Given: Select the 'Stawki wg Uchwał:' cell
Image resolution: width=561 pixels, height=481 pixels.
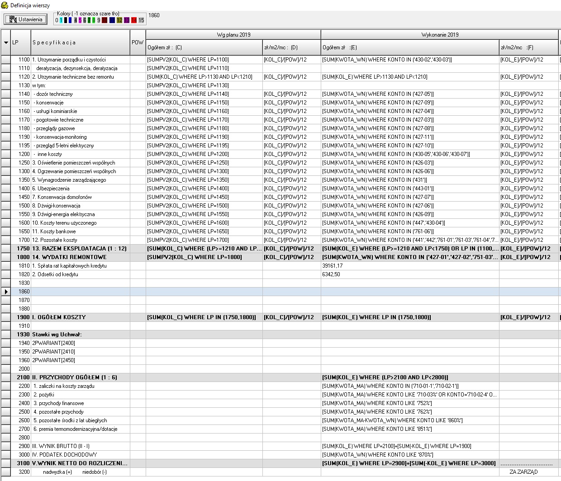Looking at the screenshot, I should [x=81, y=335].
